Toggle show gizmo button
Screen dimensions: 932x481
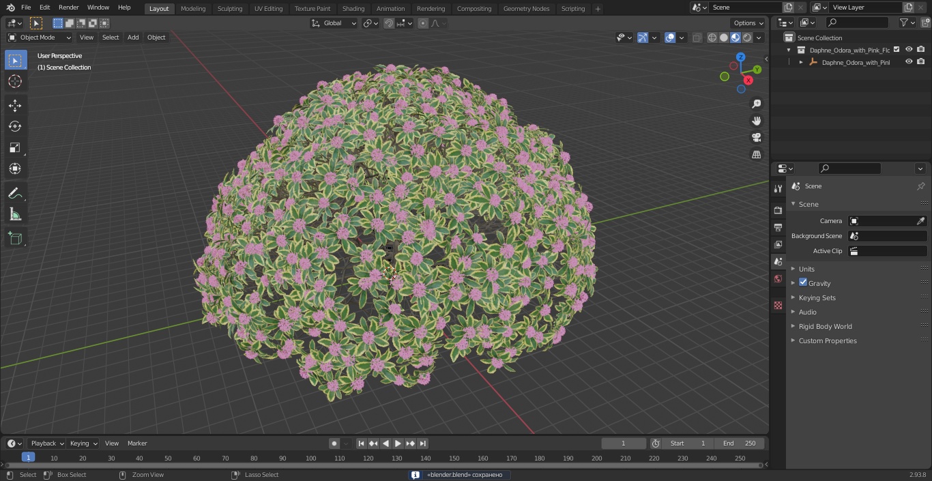coord(643,38)
